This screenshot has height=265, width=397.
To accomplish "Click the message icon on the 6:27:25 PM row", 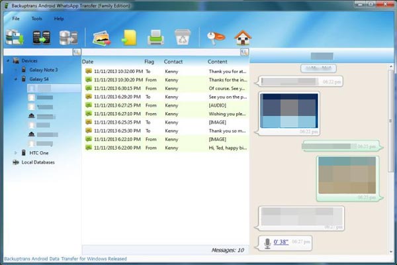I will [x=89, y=105].
